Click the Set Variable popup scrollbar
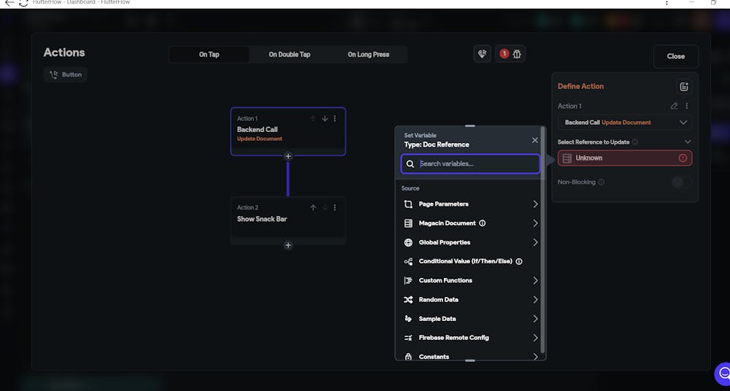The image size is (730, 391). [542, 240]
